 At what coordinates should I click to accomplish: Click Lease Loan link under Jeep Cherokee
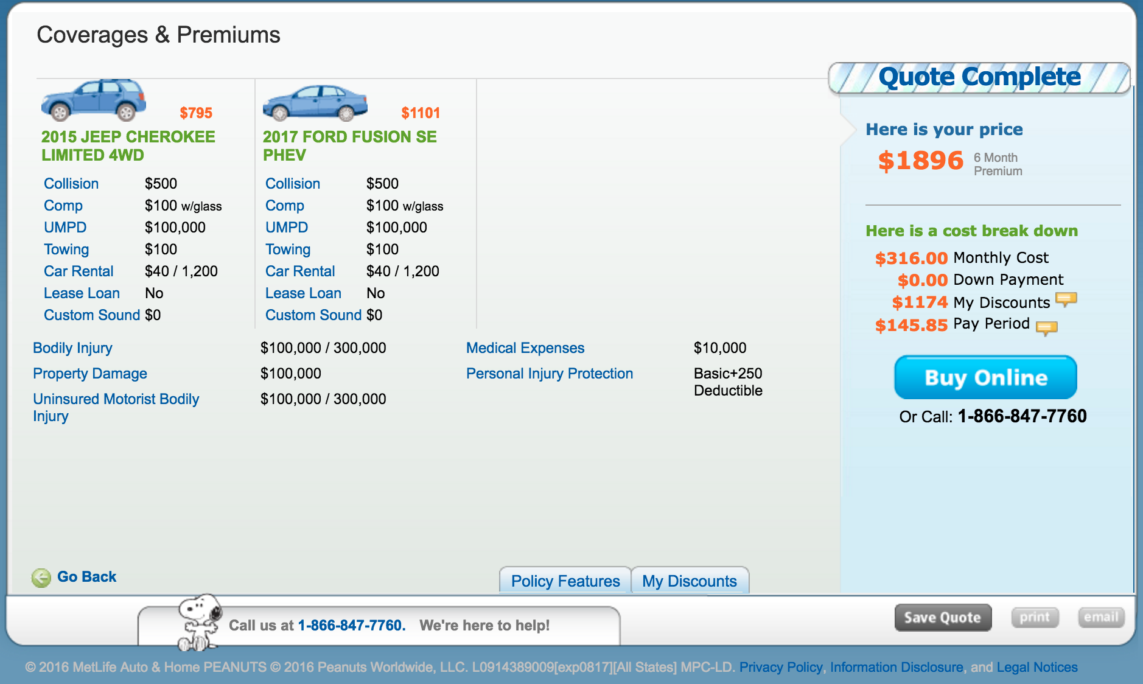click(82, 293)
